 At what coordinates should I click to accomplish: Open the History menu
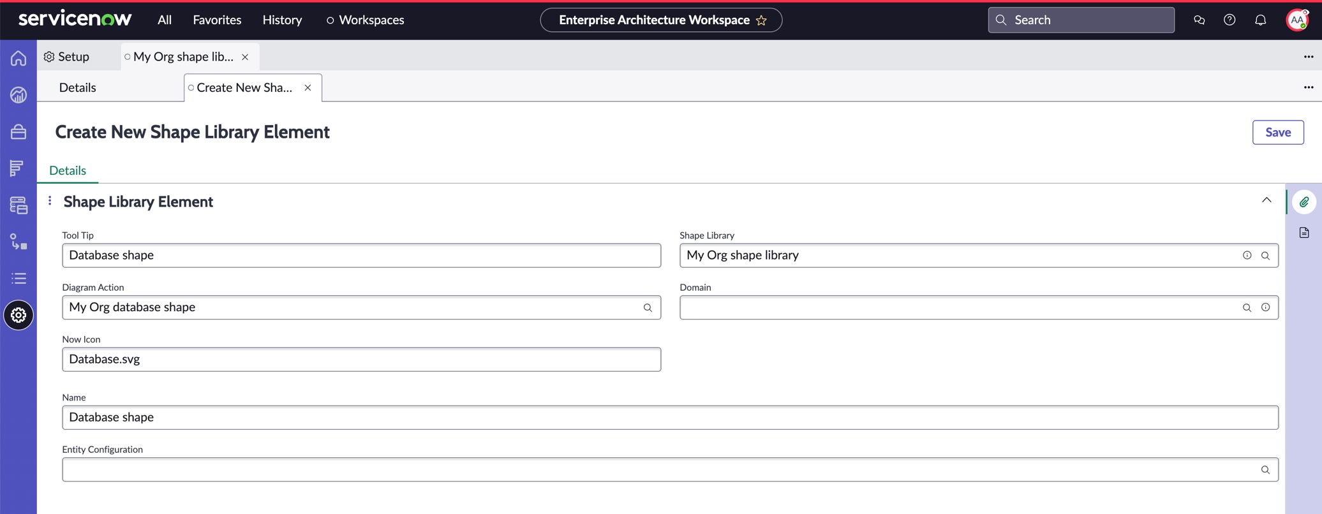click(282, 20)
